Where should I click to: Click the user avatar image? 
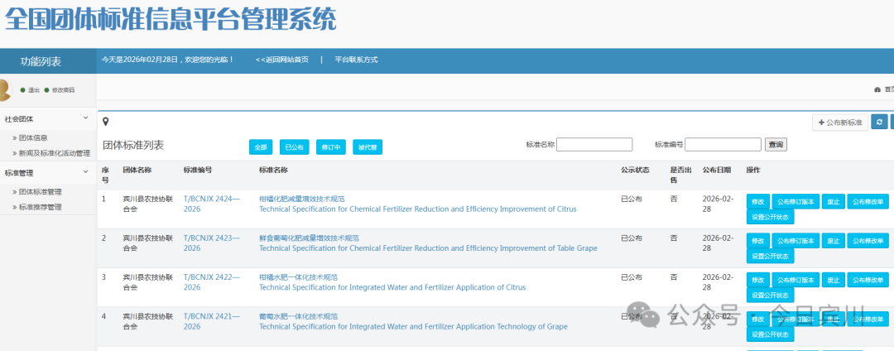click(x=4, y=89)
